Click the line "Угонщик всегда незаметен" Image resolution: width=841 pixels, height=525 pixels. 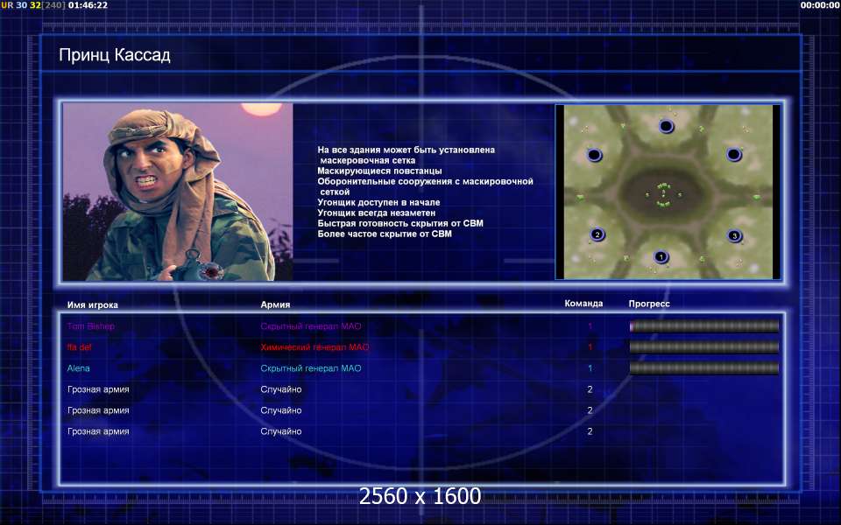coord(377,213)
